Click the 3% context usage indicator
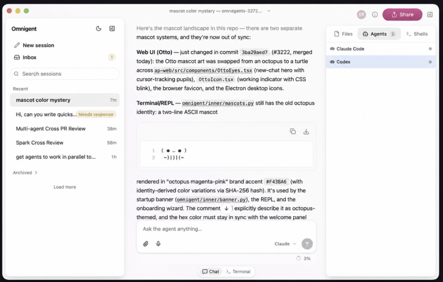Image resolution: width=443 pixels, height=282 pixels. [303, 259]
